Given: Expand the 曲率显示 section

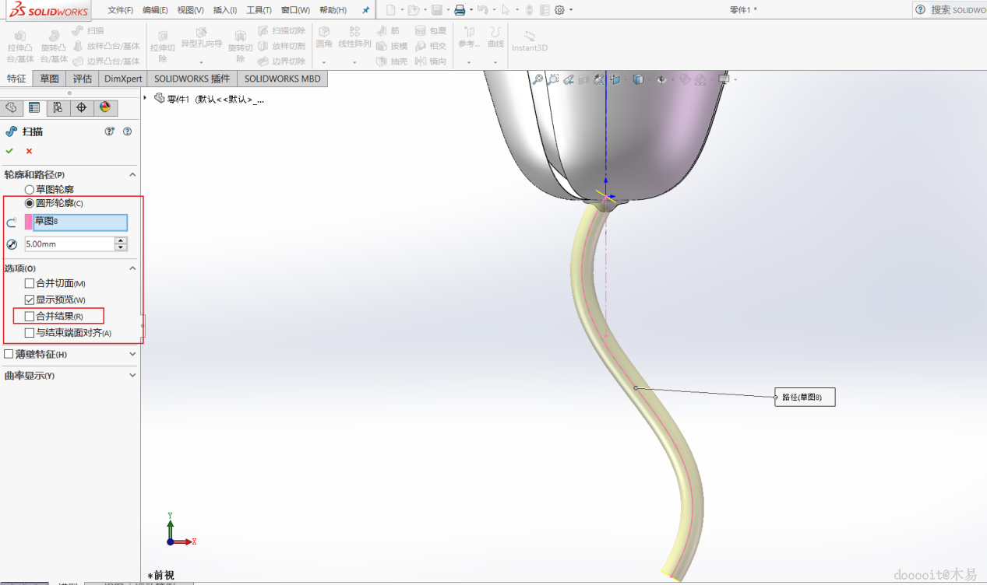Looking at the screenshot, I should 132,376.
